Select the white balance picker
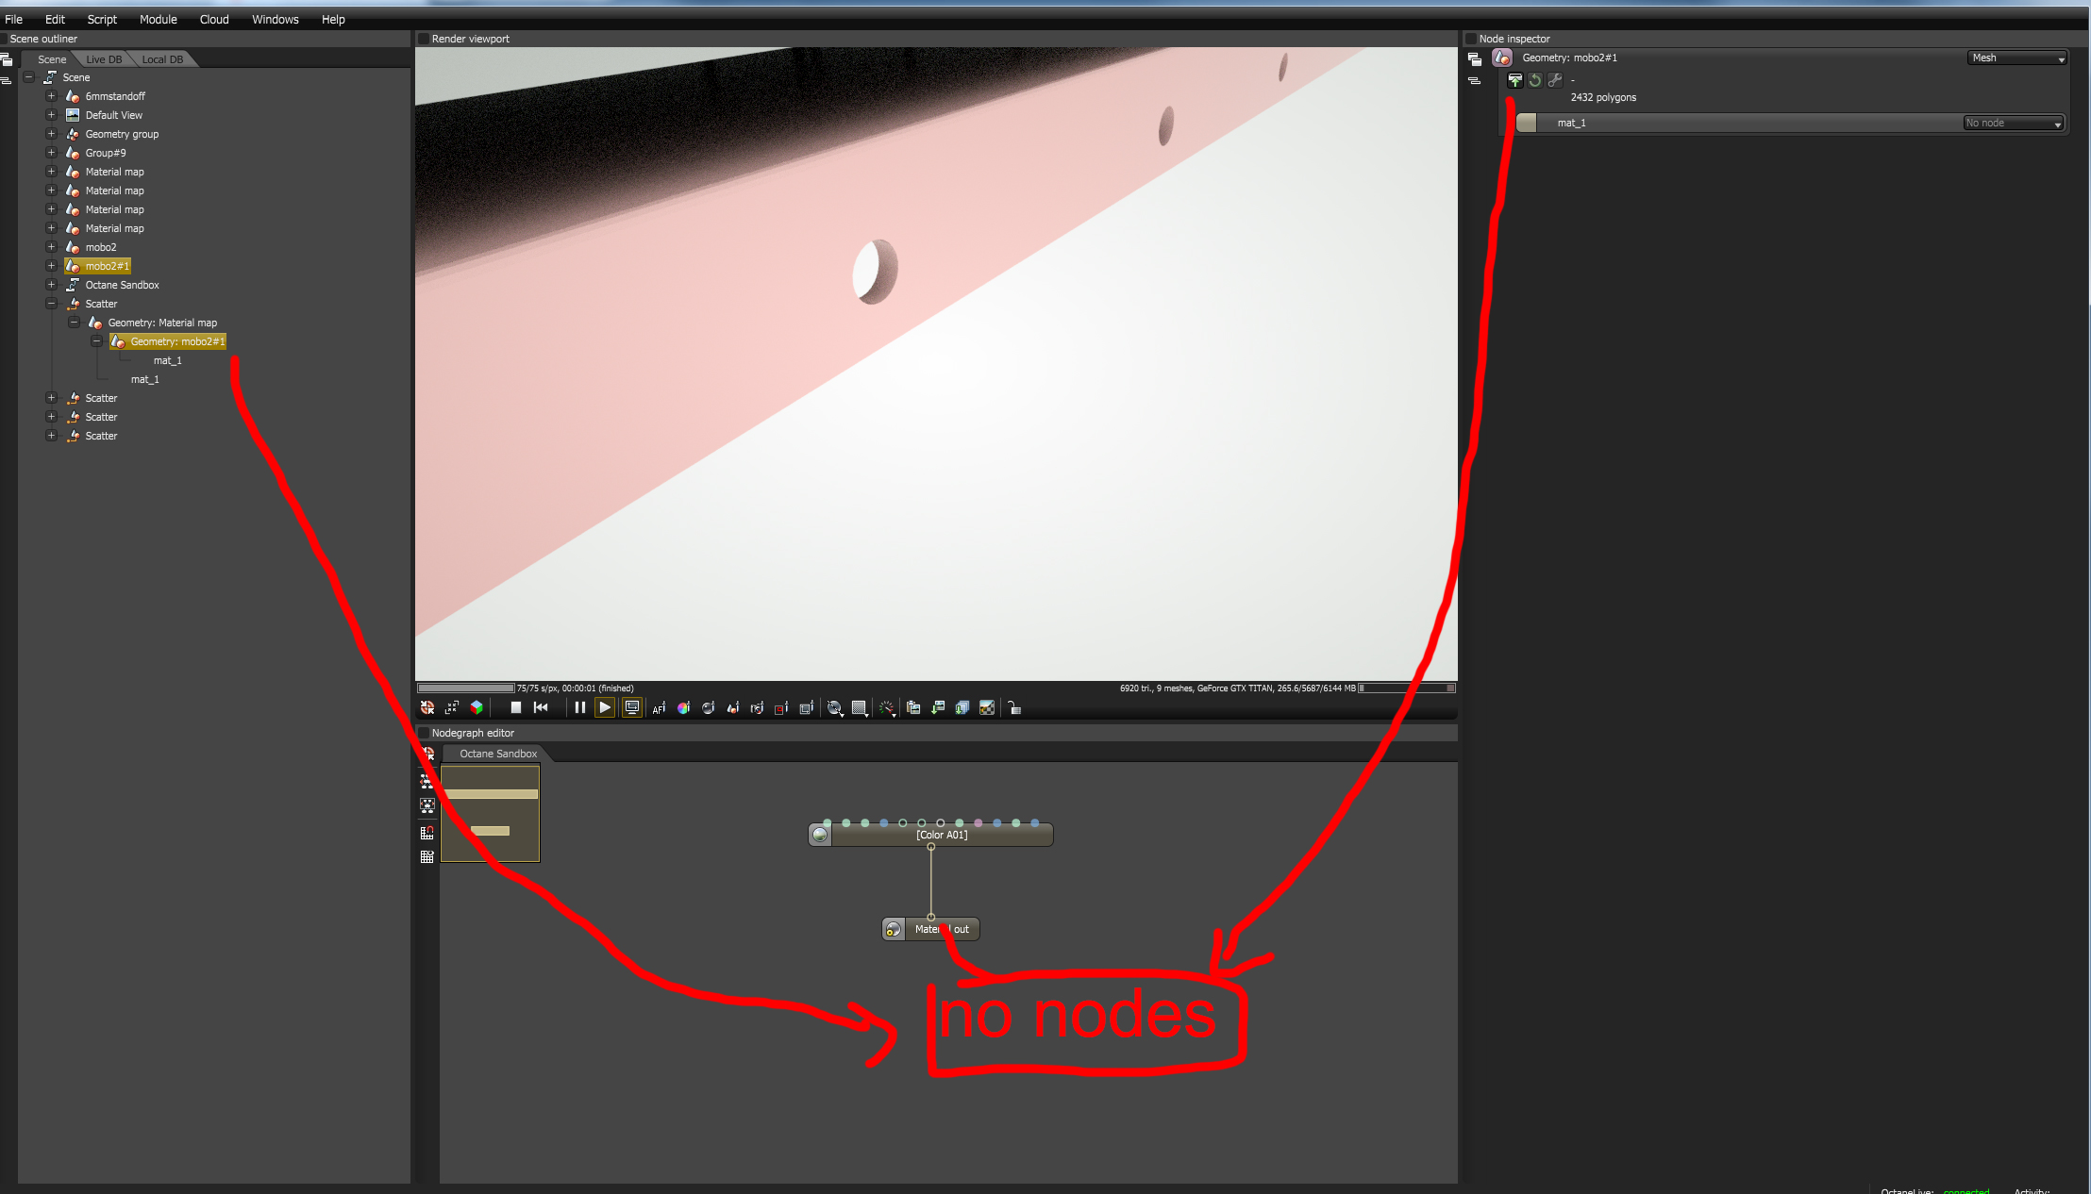The height and width of the screenshot is (1194, 2091). point(683,707)
